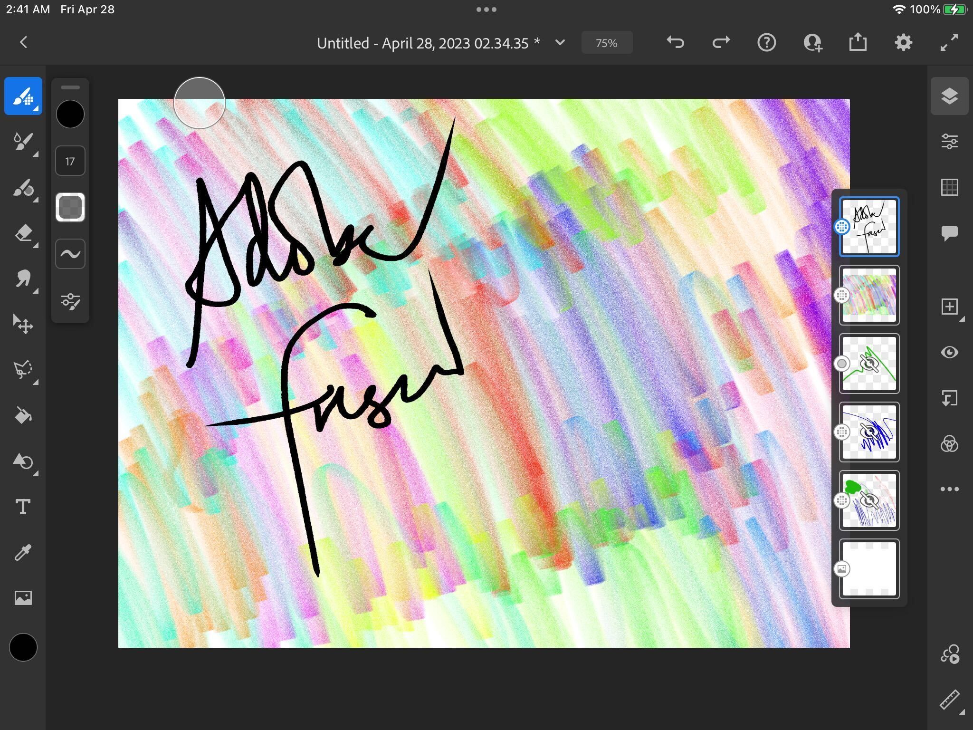The image size is (973, 730).
Task: Expand the brush smoothing options
Action: coord(70,253)
